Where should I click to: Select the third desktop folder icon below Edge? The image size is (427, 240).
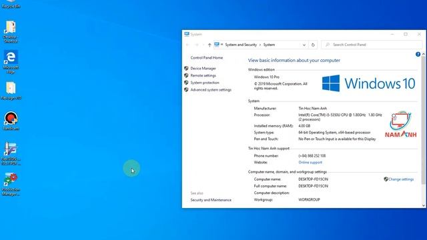point(11,91)
